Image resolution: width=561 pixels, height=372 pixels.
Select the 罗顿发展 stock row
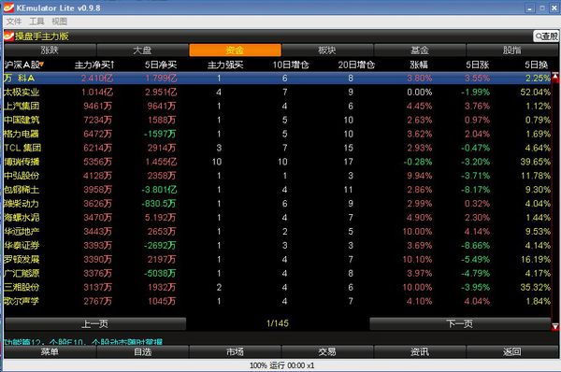278,259
